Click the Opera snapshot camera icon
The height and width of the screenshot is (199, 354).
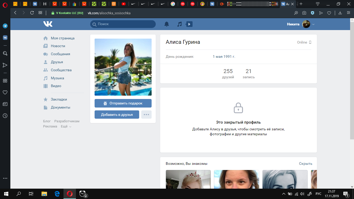[304, 13]
